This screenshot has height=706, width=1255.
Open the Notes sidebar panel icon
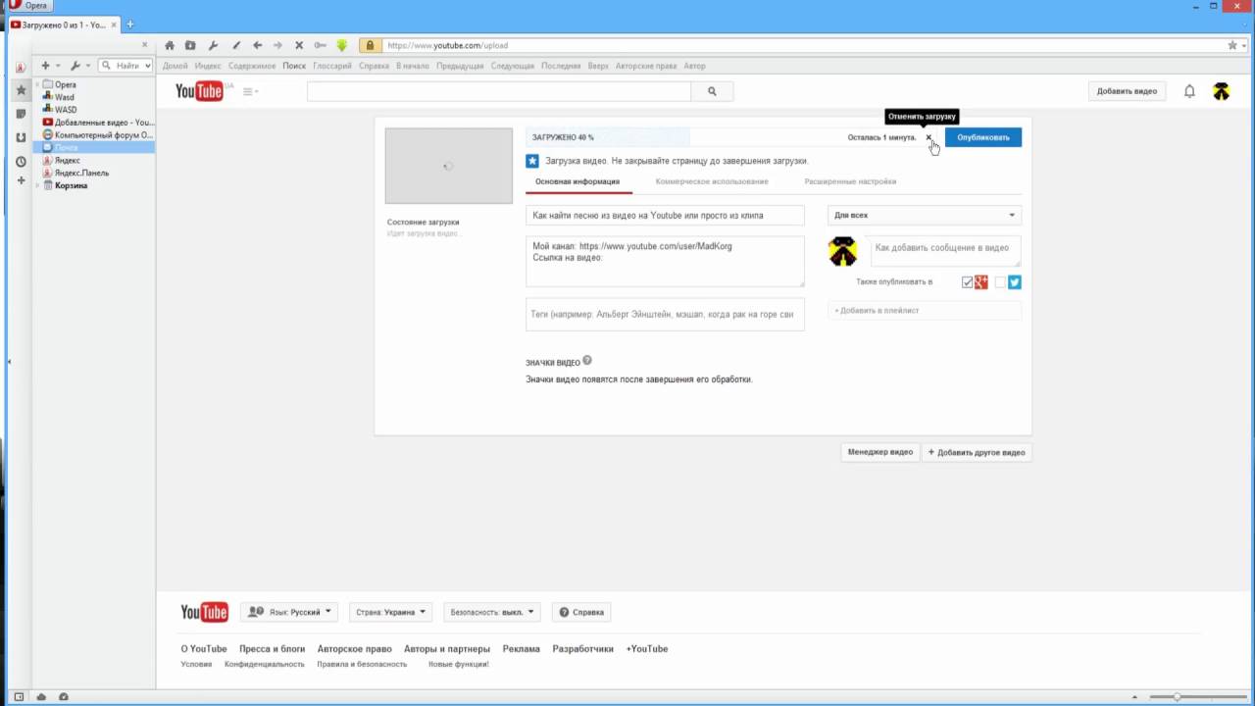[21, 114]
